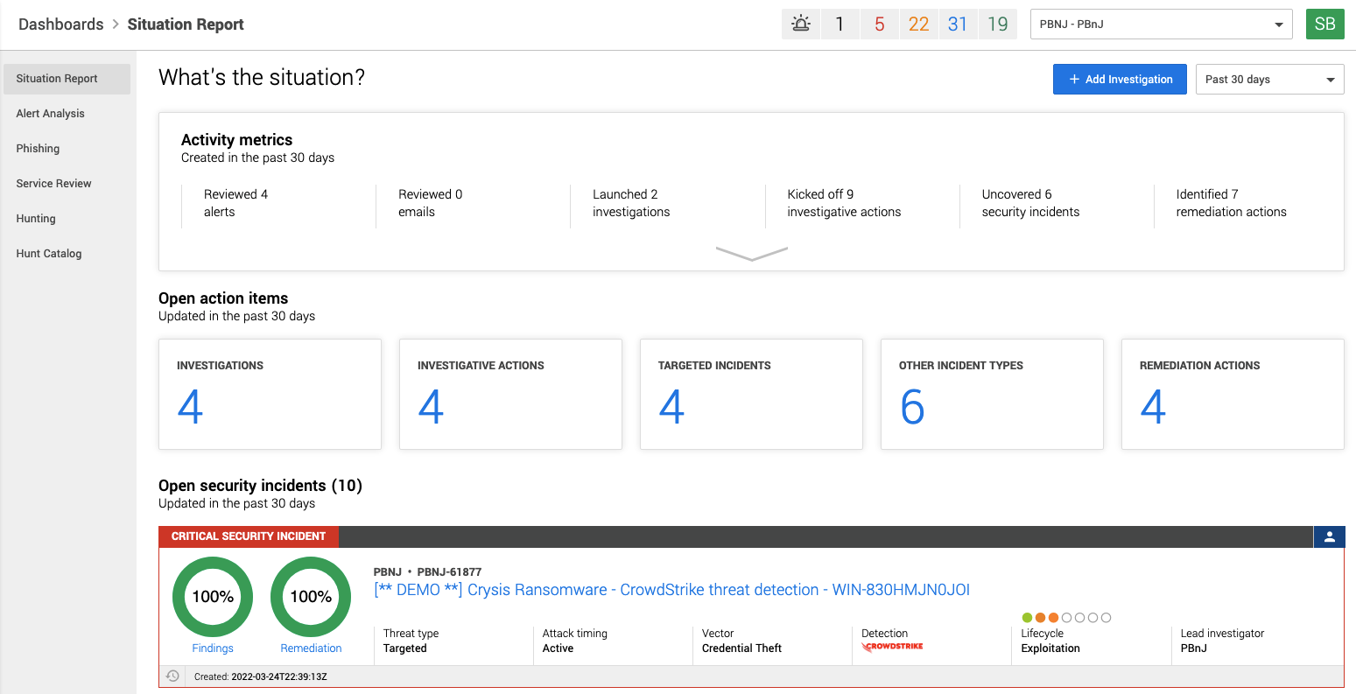Click the Findings 100% progress ring

213,597
